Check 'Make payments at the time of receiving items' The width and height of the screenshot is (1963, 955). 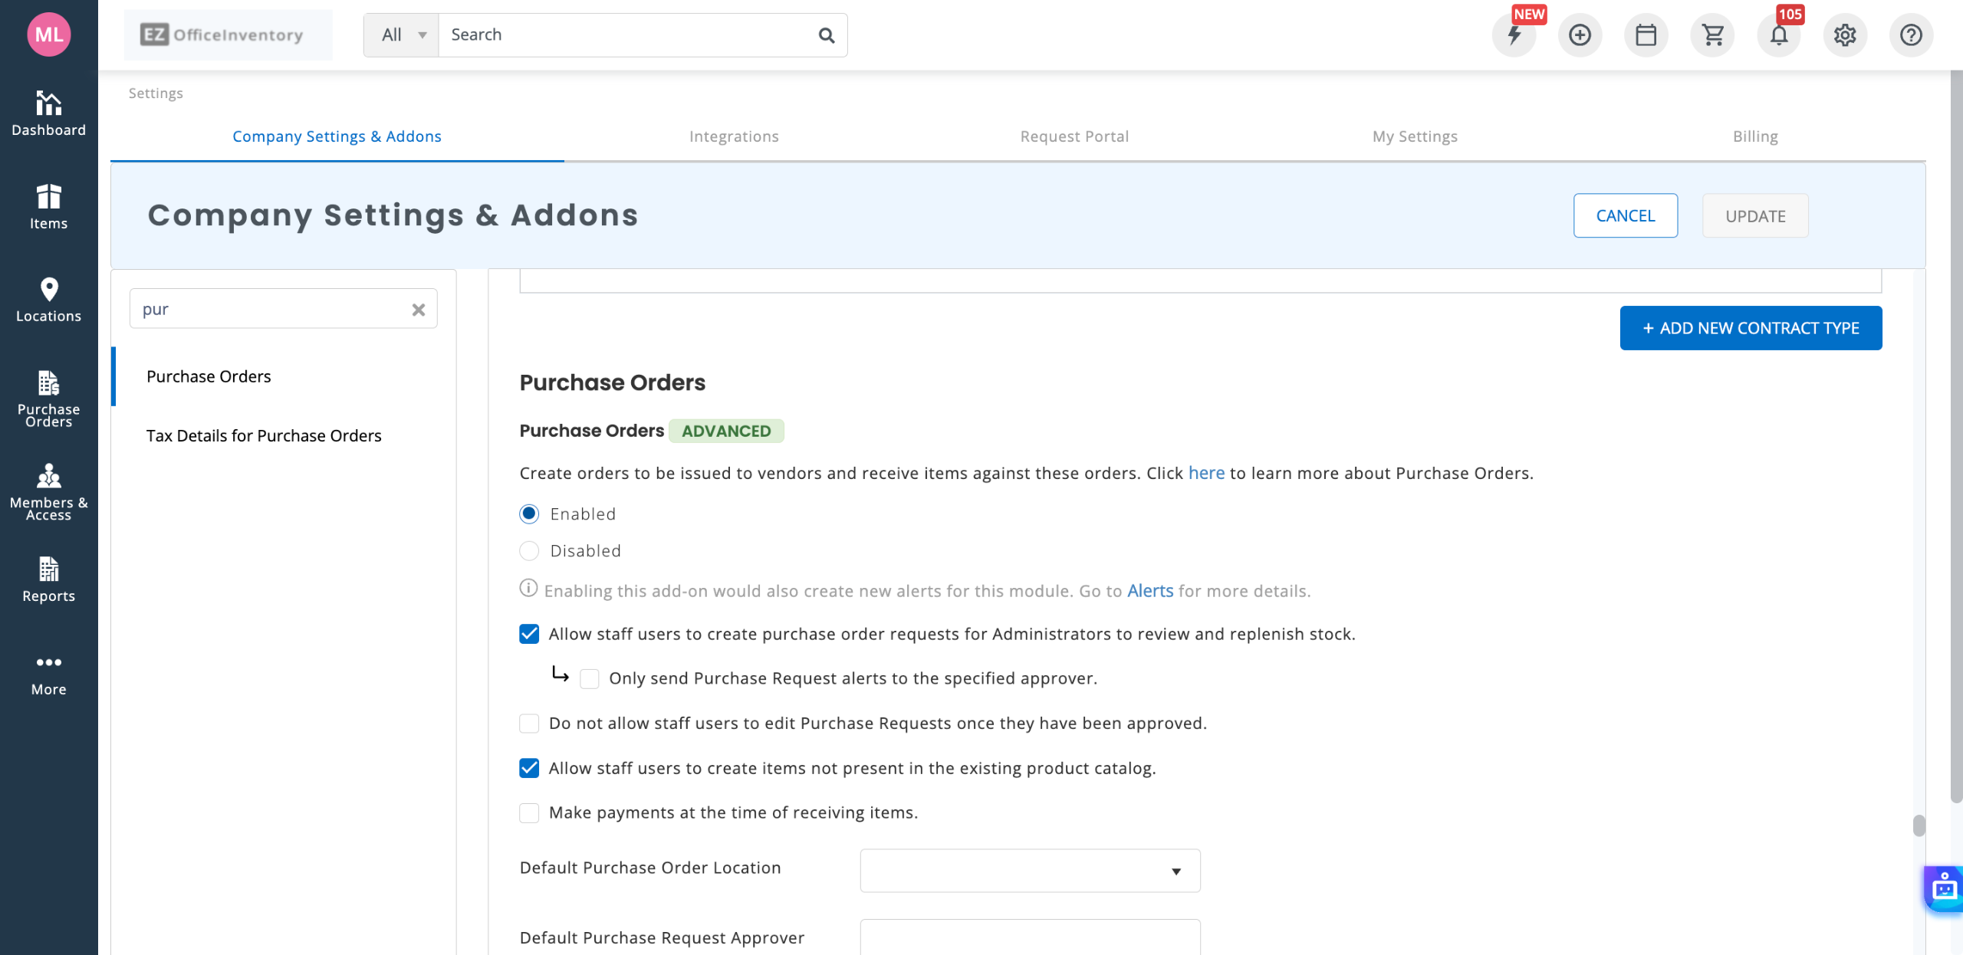[x=529, y=812]
